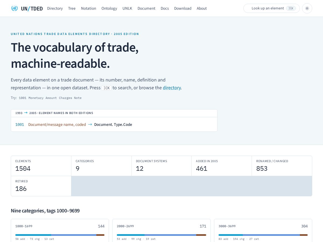Open the 1000-1699 category card
Viewport: 323px width, 242px height.
(x=60, y=231)
